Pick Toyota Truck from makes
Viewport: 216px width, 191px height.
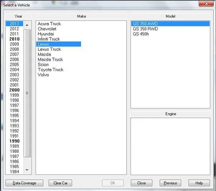[51, 70]
